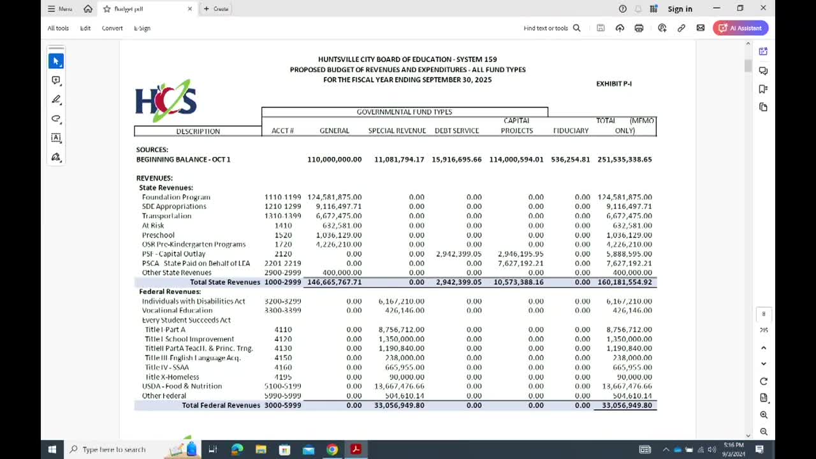Choose the add comment tool
816x459 pixels.
click(x=56, y=80)
